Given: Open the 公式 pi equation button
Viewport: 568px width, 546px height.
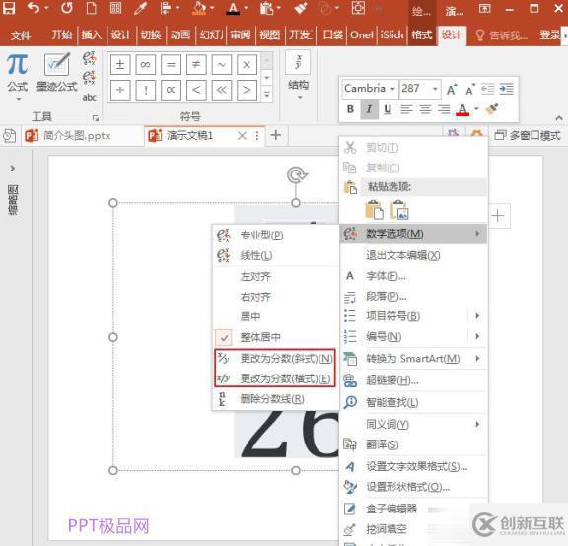Looking at the screenshot, I should [18, 77].
